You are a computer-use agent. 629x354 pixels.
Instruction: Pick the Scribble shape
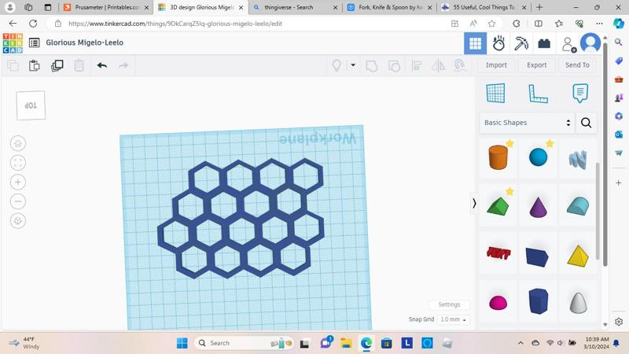pyautogui.click(x=578, y=159)
